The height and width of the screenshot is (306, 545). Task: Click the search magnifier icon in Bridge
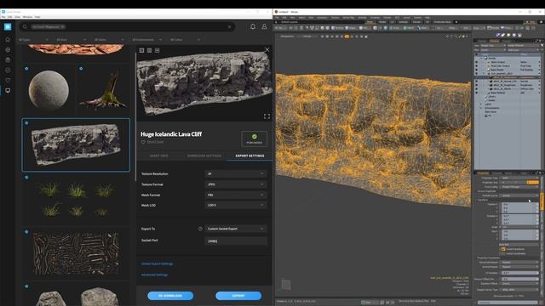pyautogui.click(x=25, y=26)
